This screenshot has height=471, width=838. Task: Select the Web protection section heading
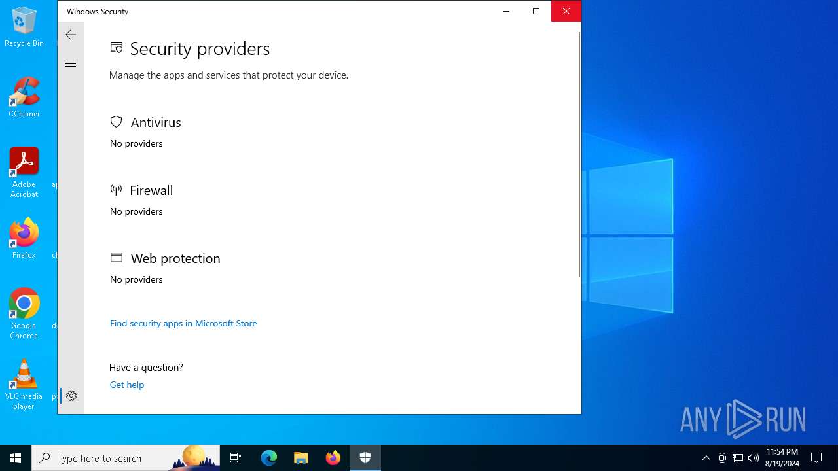(175, 258)
